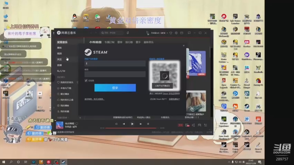This screenshot has width=294, height=165.
Task: Open the liked music heart item in sidebar
Action: coord(65,82)
